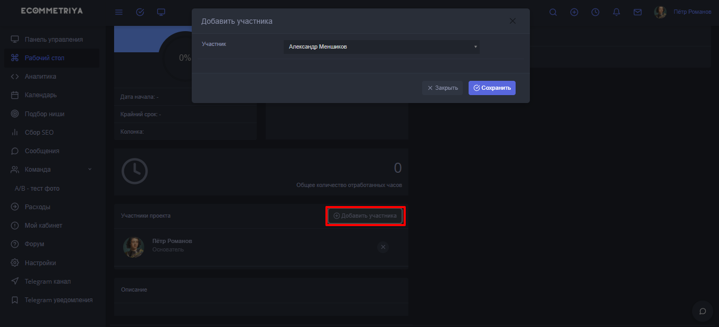Click the plus circle icon in header
This screenshot has height=327, width=719.
(574, 12)
